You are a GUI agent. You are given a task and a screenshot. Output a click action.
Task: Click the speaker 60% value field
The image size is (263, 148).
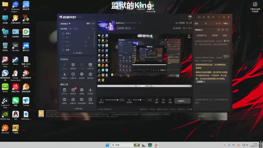pos(150,100)
